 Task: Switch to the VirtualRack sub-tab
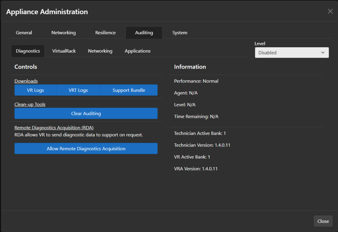click(x=64, y=51)
